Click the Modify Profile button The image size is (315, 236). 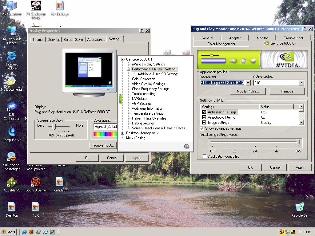coord(248,91)
